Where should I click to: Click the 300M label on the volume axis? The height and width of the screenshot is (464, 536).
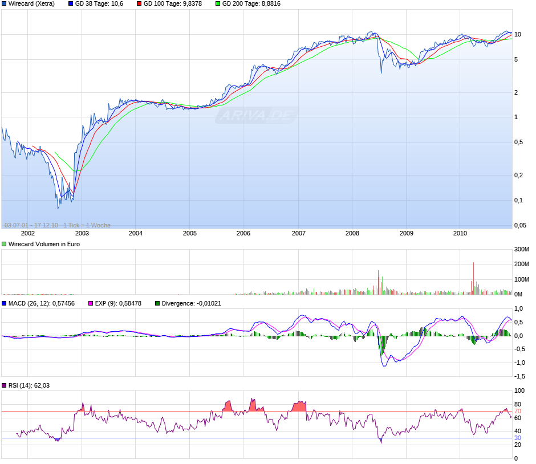click(x=522, y=249)
